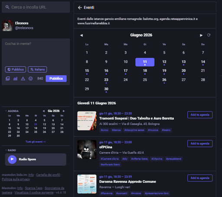Go to previous month in Agenda widget
Screen dimensions: 222x197
tap(44, 111)
